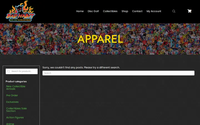
Task: Focus the Search for products field
Action: [22, 71]
